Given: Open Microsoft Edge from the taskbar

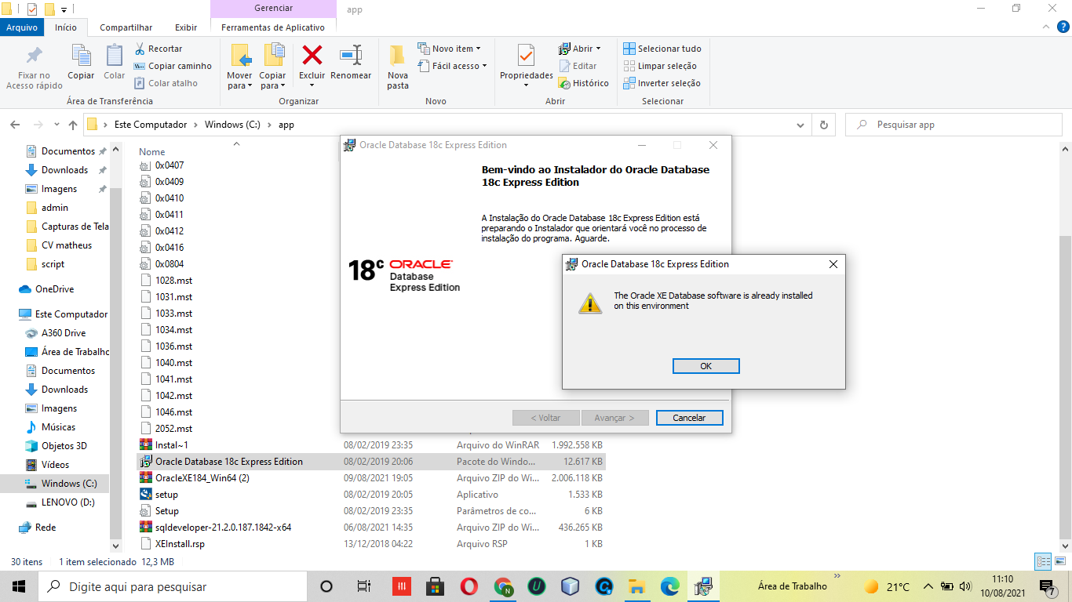Looking at the screenshot, I should (670, 586).
